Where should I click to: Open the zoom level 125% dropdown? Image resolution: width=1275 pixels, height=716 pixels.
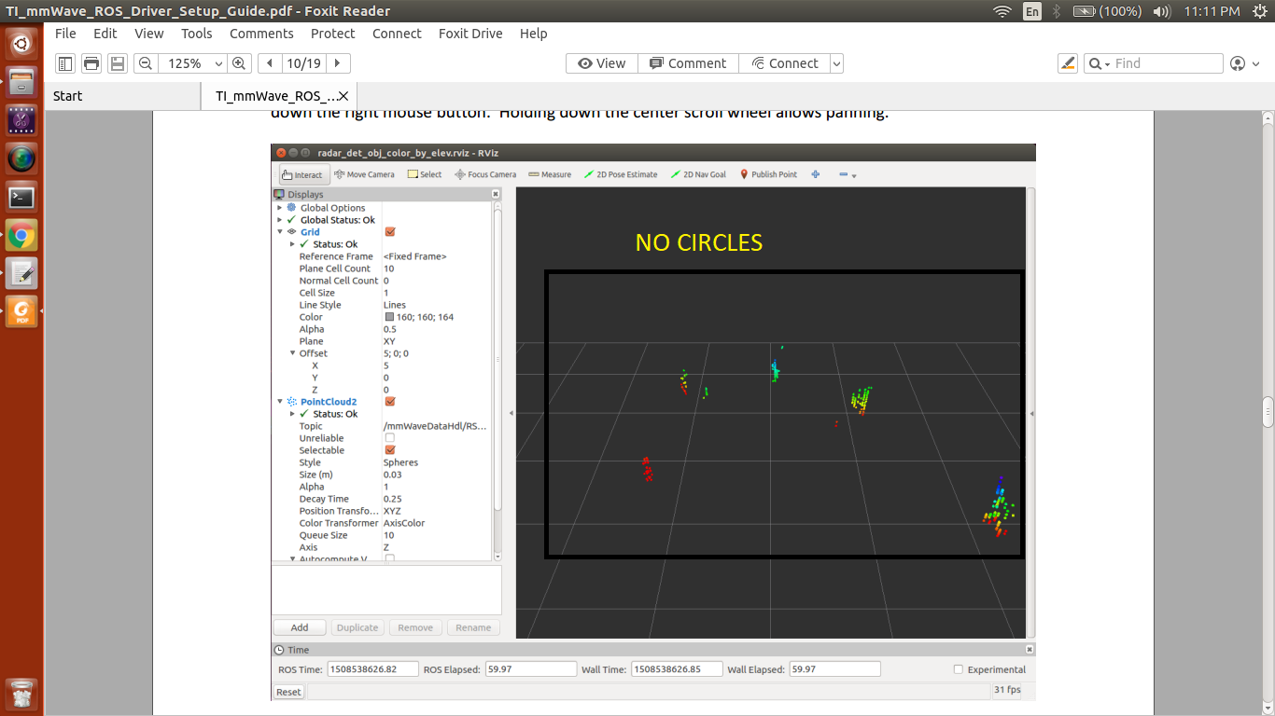219,63
